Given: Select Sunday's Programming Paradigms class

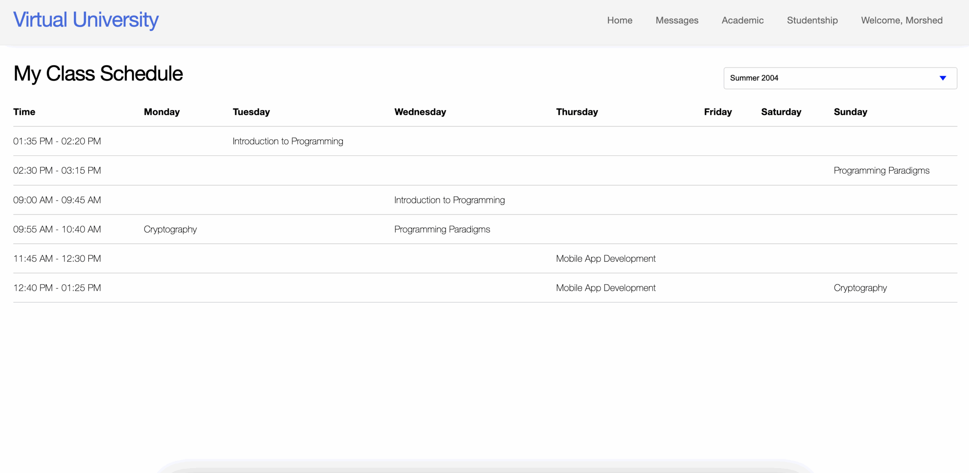Looking at the screenshot, I should (x=881, y=170).
